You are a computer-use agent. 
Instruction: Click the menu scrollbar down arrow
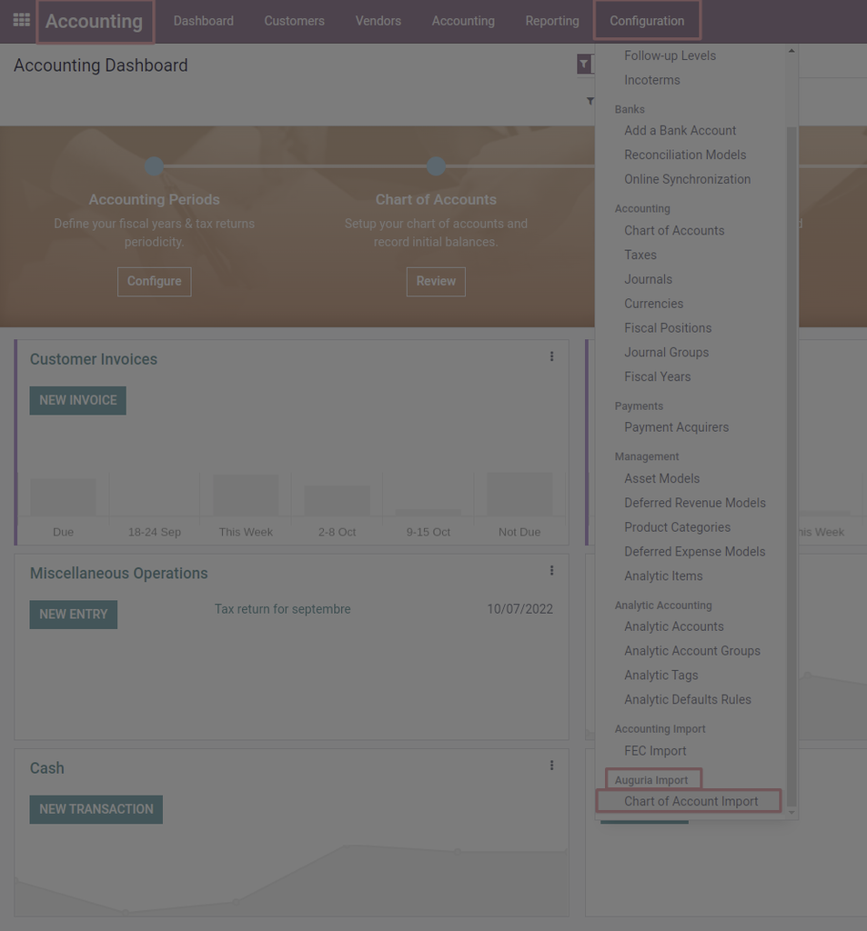pos(791,812)
